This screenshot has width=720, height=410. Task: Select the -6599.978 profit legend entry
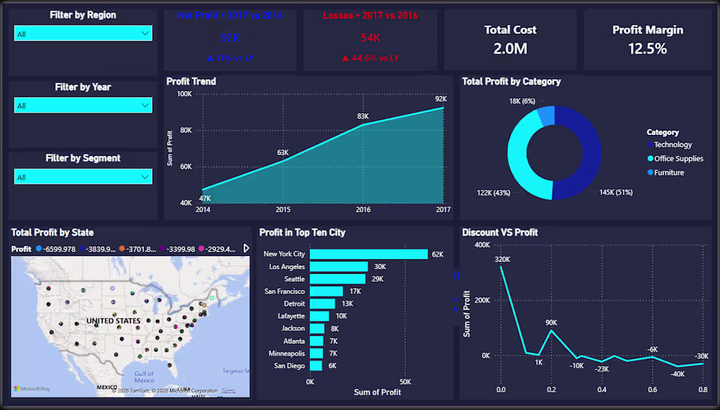(x=56, y=249)
